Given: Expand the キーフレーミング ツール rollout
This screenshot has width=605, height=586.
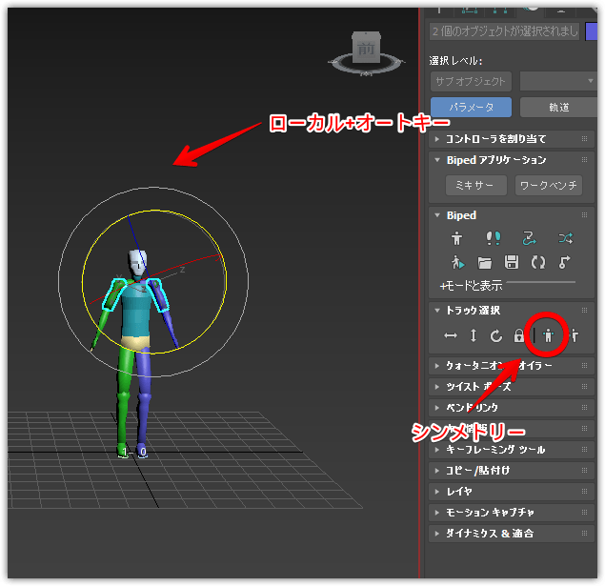Looking at the screenshot, I should point(495,450).
